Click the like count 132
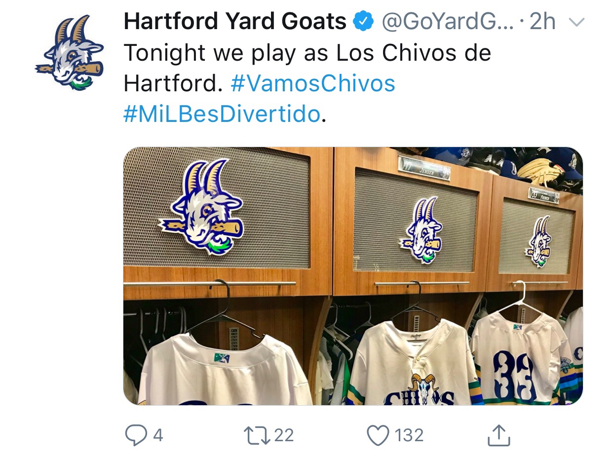The image size is (613, 458). coord(409,435)
